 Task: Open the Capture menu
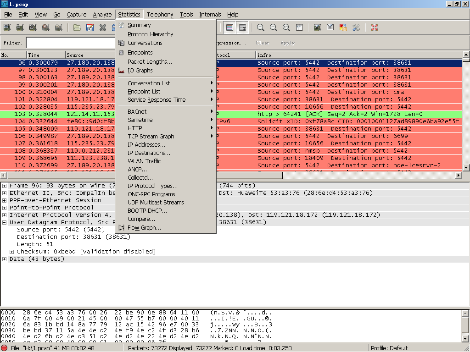(77, 14)
